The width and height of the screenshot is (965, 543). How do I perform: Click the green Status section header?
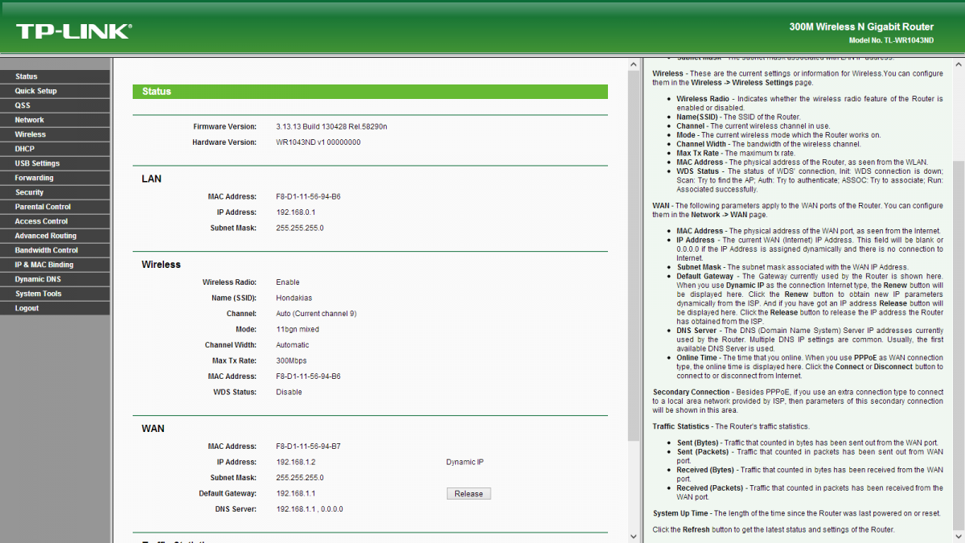pos(370,92)
